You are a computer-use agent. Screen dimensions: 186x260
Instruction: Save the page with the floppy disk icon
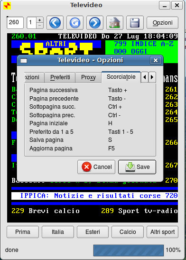pyautogui.click(x=135, y=23)
